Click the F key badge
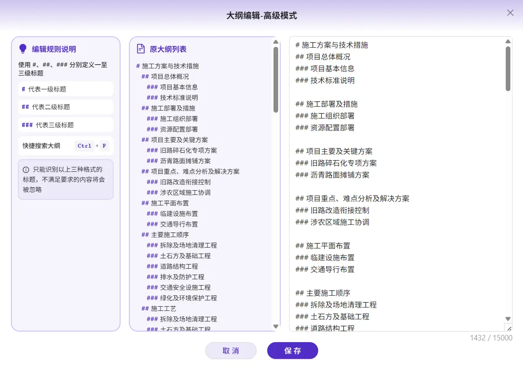The height and width of the screenshot is (367, 523). click(104, 146)
